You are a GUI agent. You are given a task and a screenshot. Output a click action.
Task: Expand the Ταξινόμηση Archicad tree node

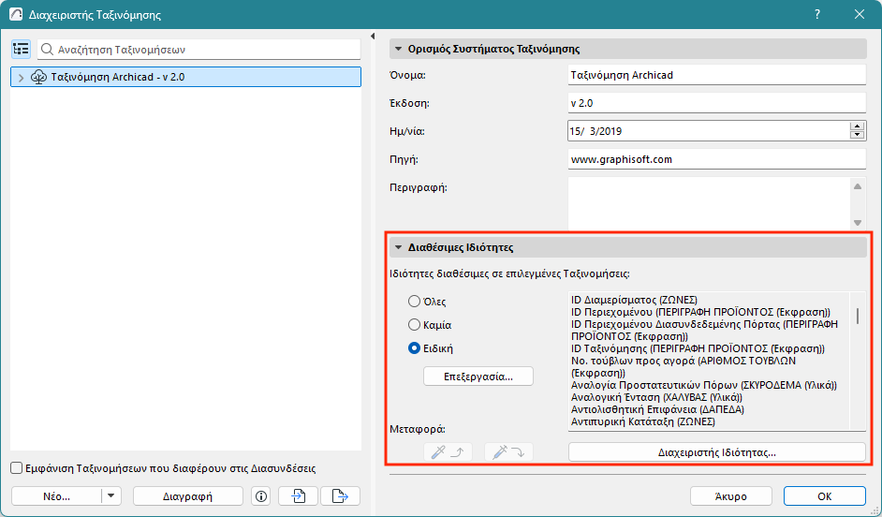click(x=21, y=78)
